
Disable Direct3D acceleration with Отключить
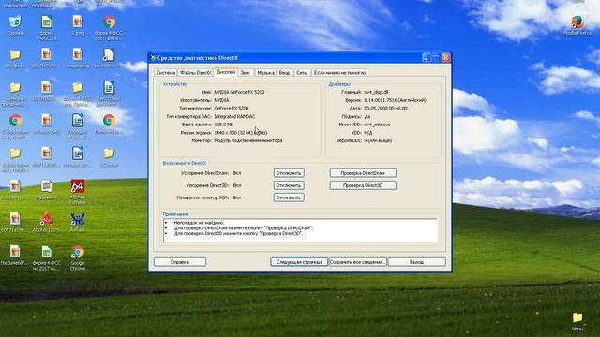pos(289,185)
